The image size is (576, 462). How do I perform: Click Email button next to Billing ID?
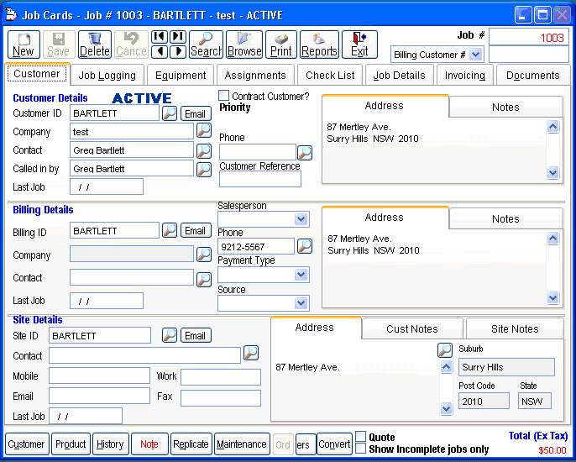coord(196,230)
